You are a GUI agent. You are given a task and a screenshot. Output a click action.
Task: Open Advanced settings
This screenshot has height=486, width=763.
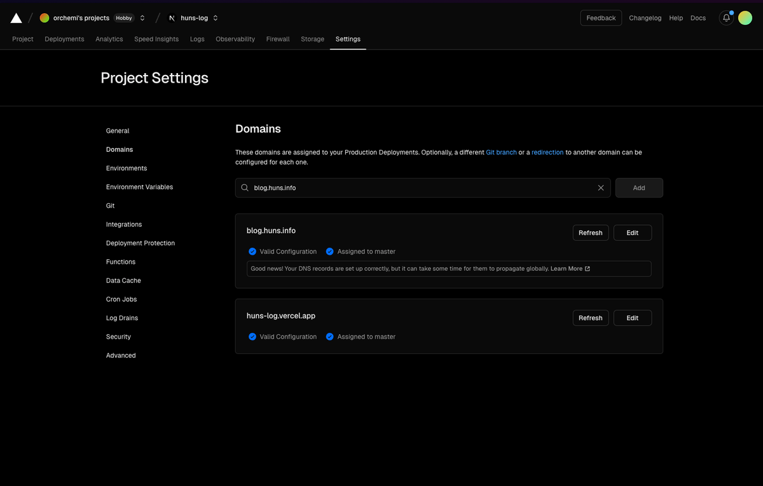click(x=121, y=356)
